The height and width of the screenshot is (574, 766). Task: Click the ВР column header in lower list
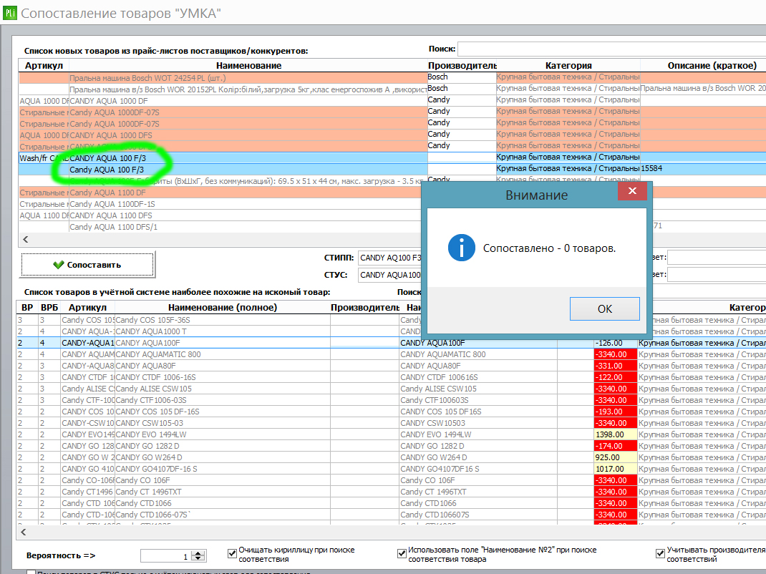(x=27, y=307)
